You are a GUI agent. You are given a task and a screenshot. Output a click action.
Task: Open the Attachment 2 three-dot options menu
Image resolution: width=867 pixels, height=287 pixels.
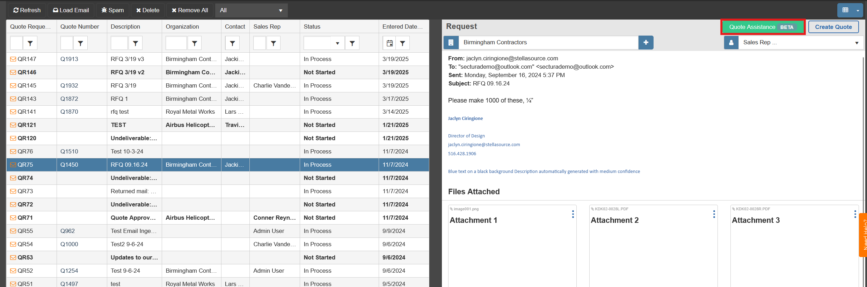point(714,214)
